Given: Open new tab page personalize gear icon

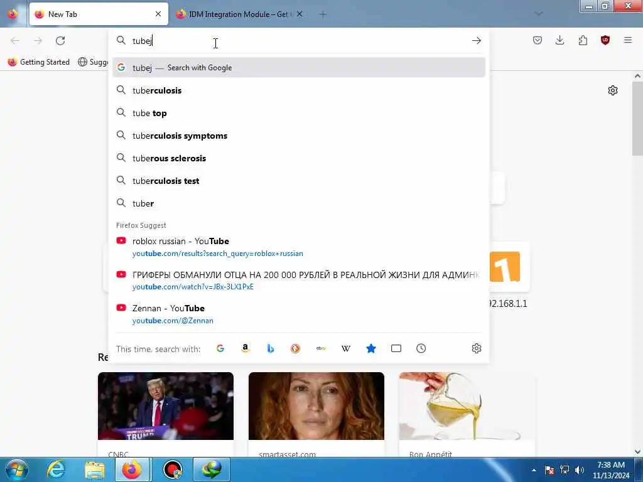Looking at the screenshot, I should [x=613, y=90].
